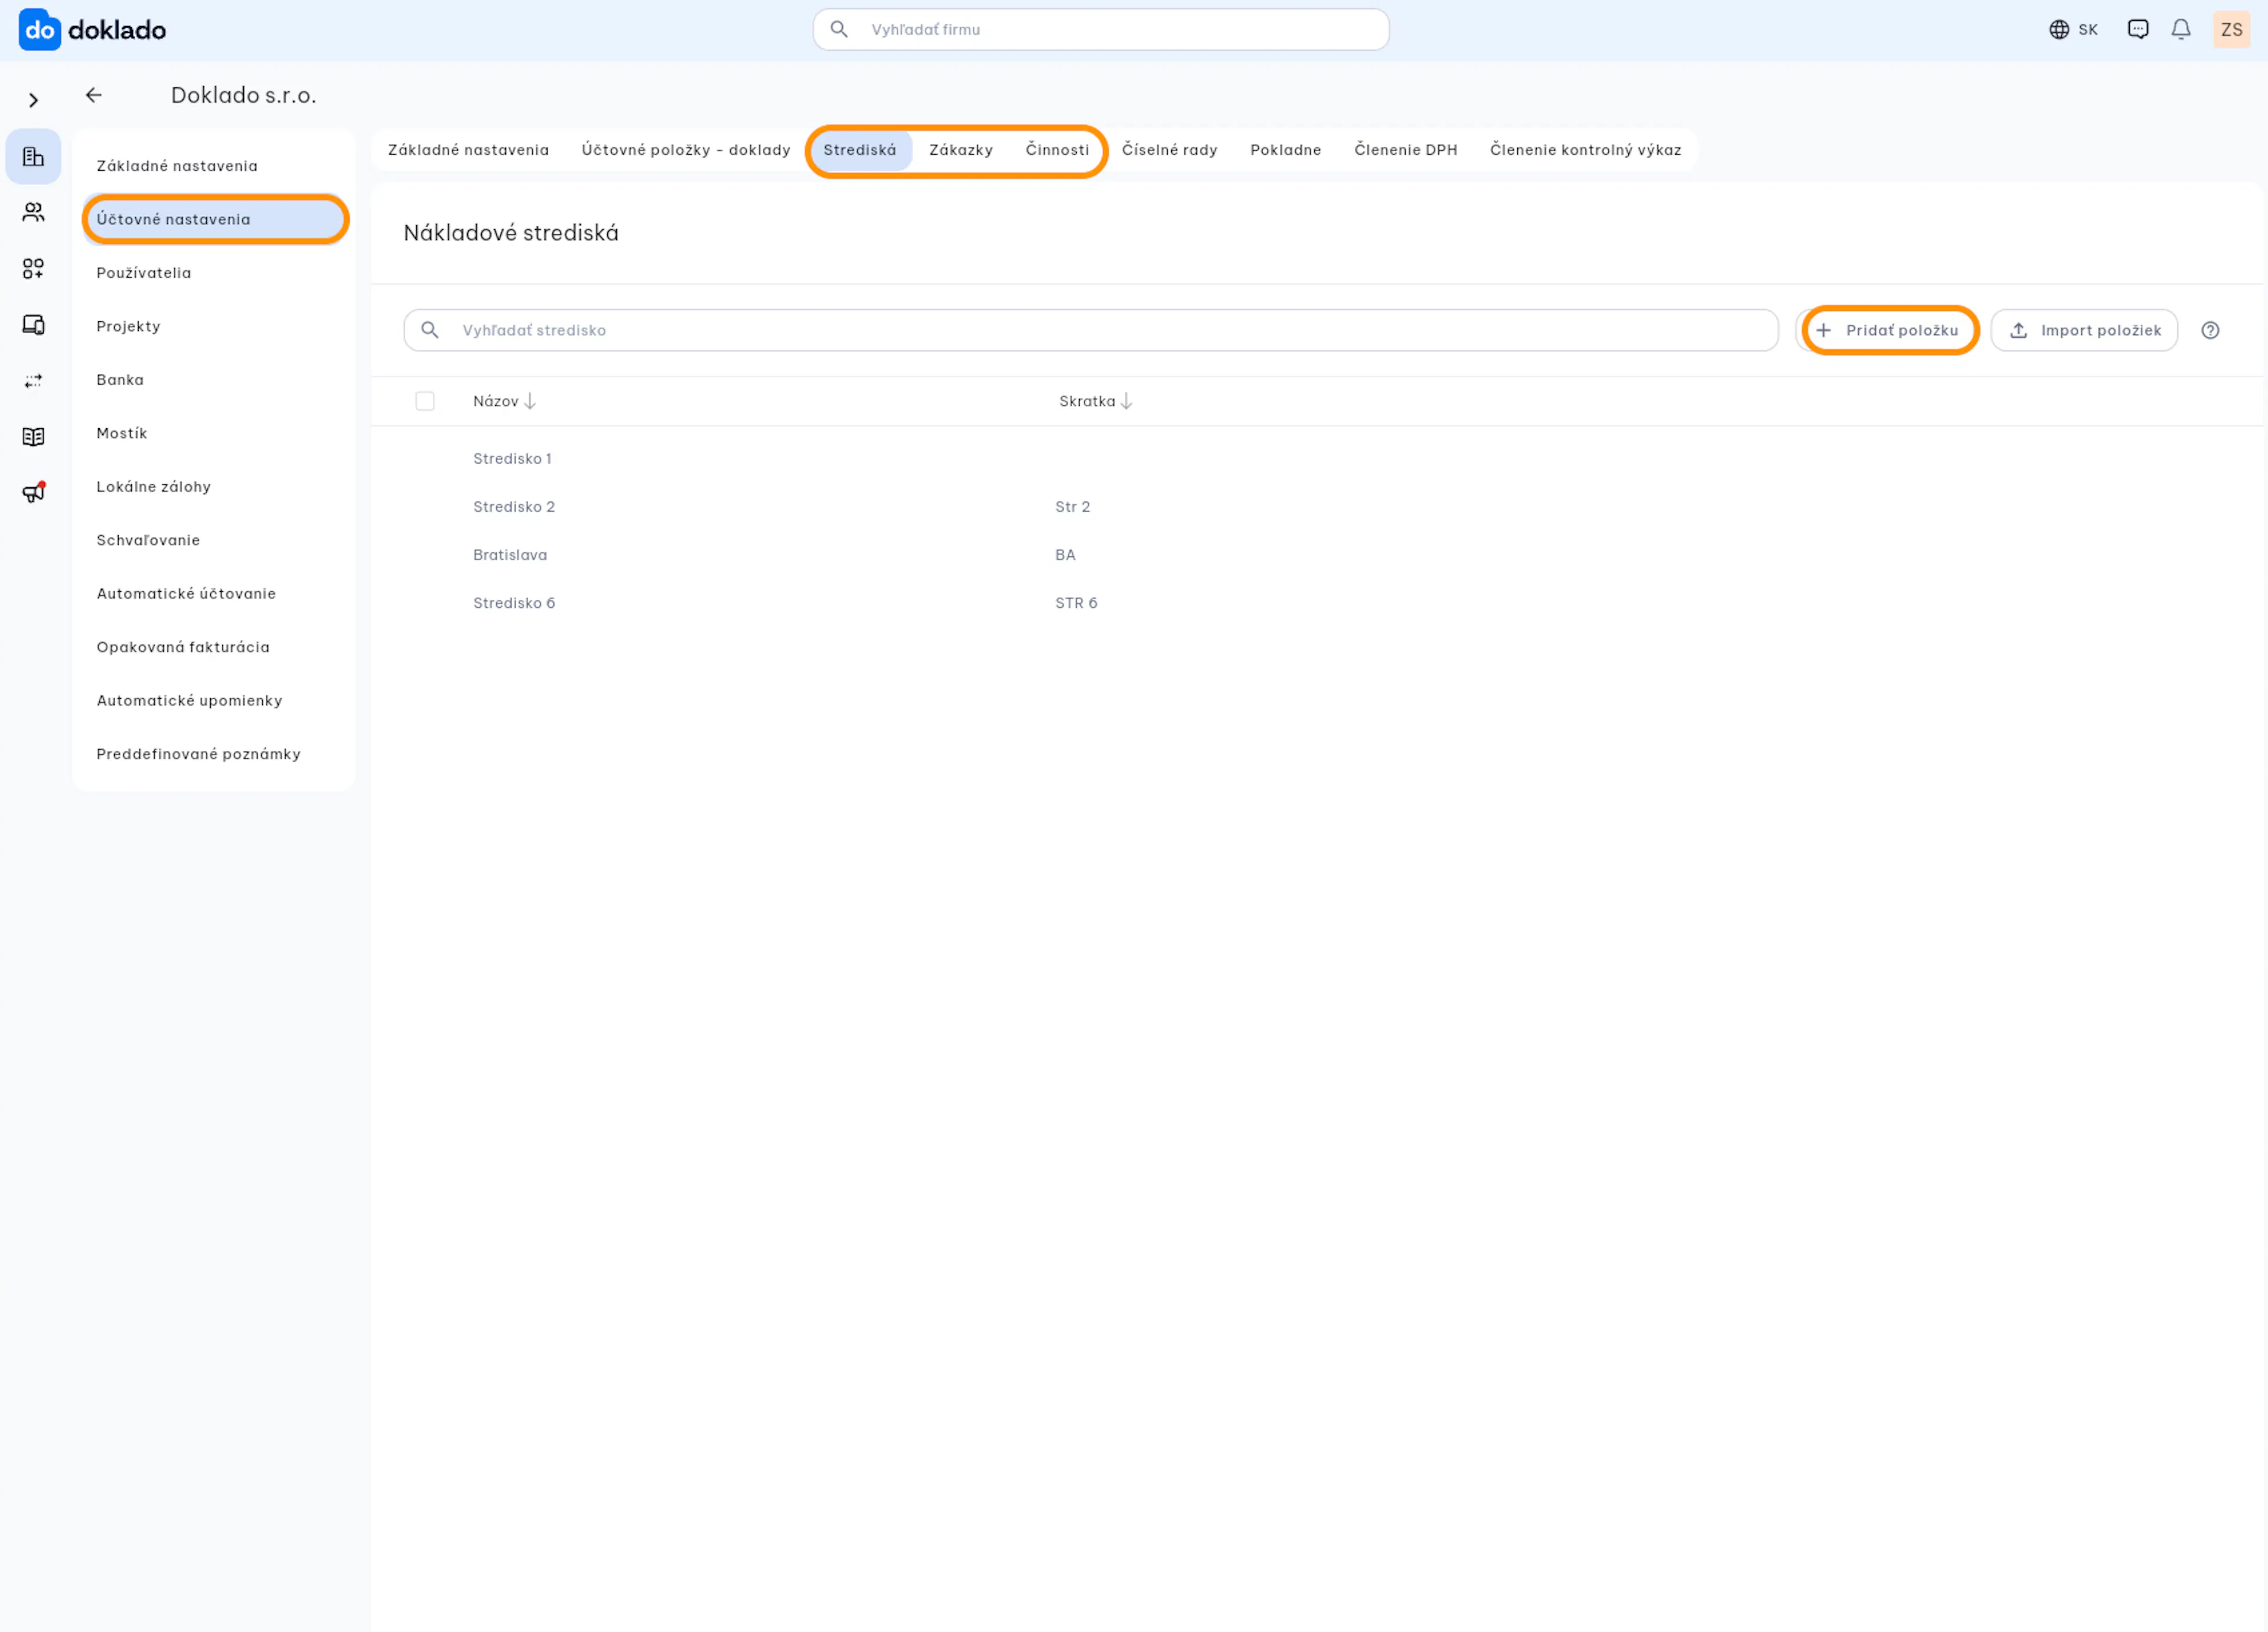The width and height of the screenshot is (2268, 1632).
Task: Switch to the Zákazky tab
Action: pyautogui.click(x=961, y=150)
